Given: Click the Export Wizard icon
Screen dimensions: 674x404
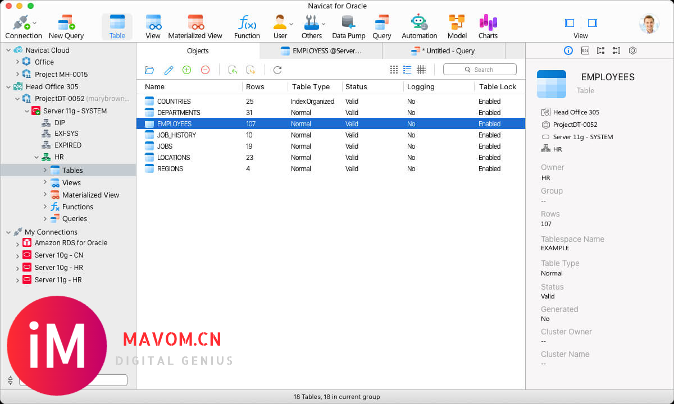Looking at the screenshot, I should (251, 70).
